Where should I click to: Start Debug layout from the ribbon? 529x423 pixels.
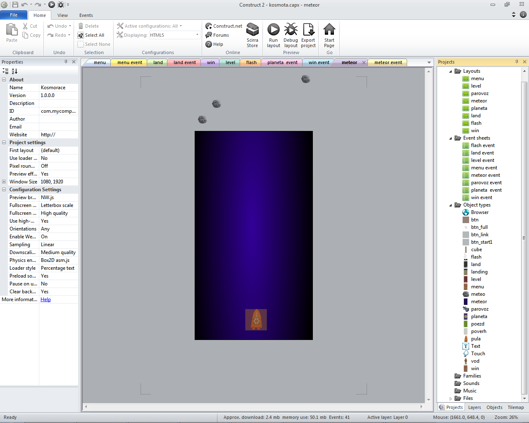pos(291,30)
